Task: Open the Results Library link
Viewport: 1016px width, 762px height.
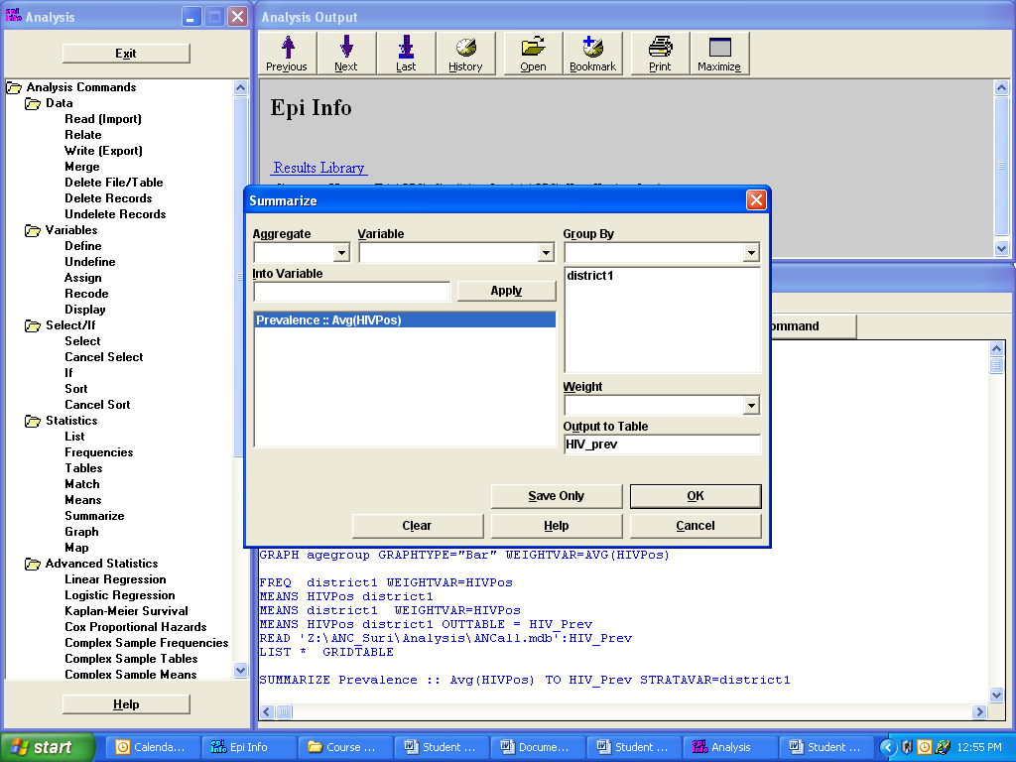Action: (318, 168)
